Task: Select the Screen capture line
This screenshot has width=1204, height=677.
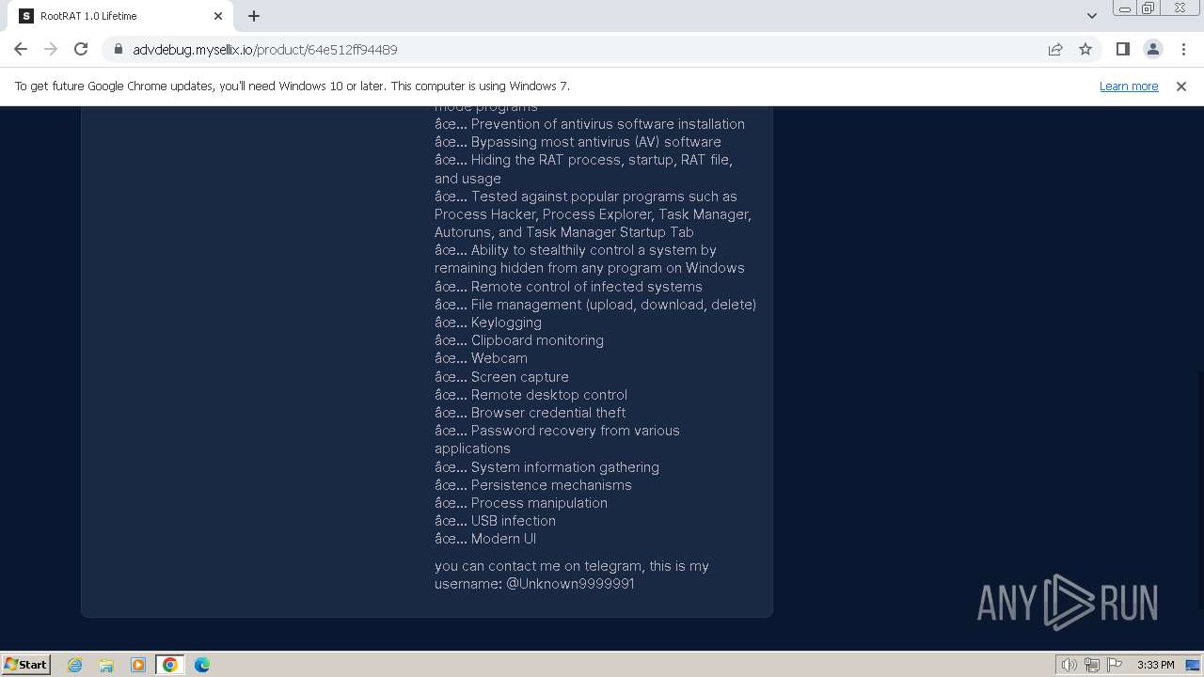Action: coord(501,377)
